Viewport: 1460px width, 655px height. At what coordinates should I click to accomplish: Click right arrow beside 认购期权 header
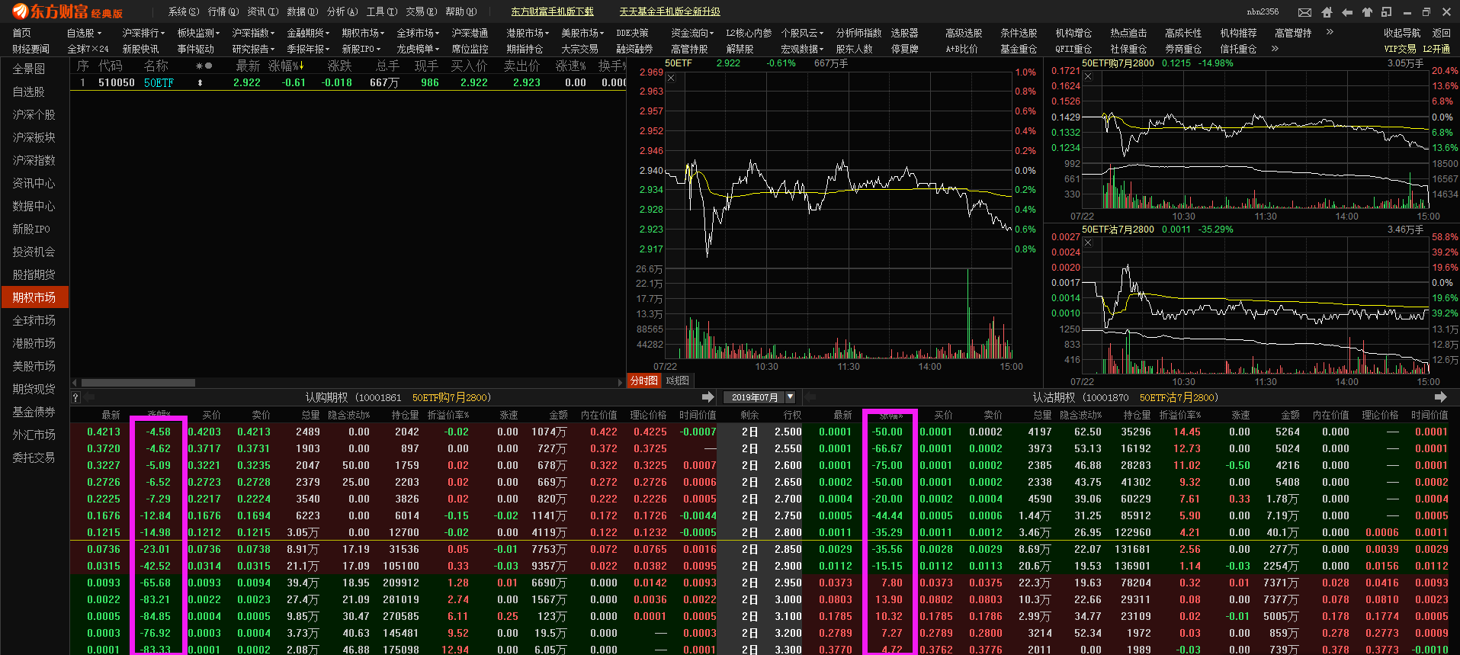[x=708, y=397]
